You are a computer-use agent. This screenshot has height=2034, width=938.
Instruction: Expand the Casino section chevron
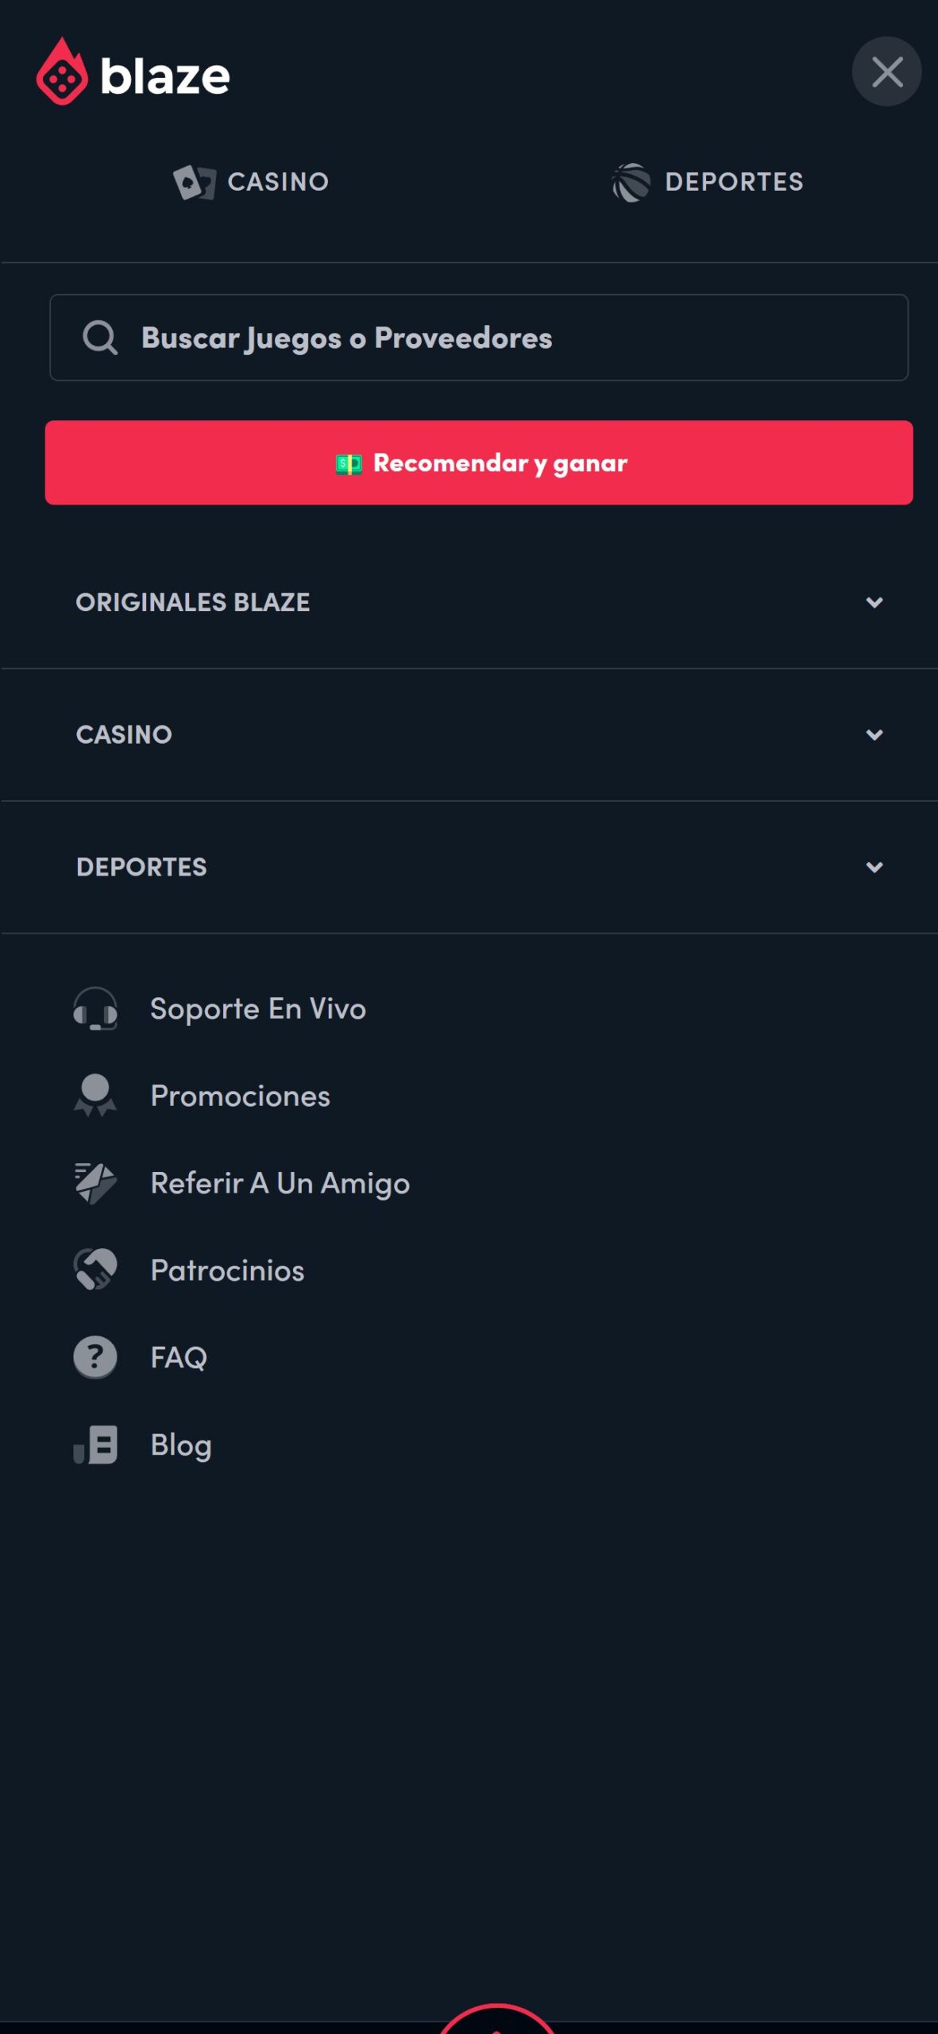(x=874, y=735)
